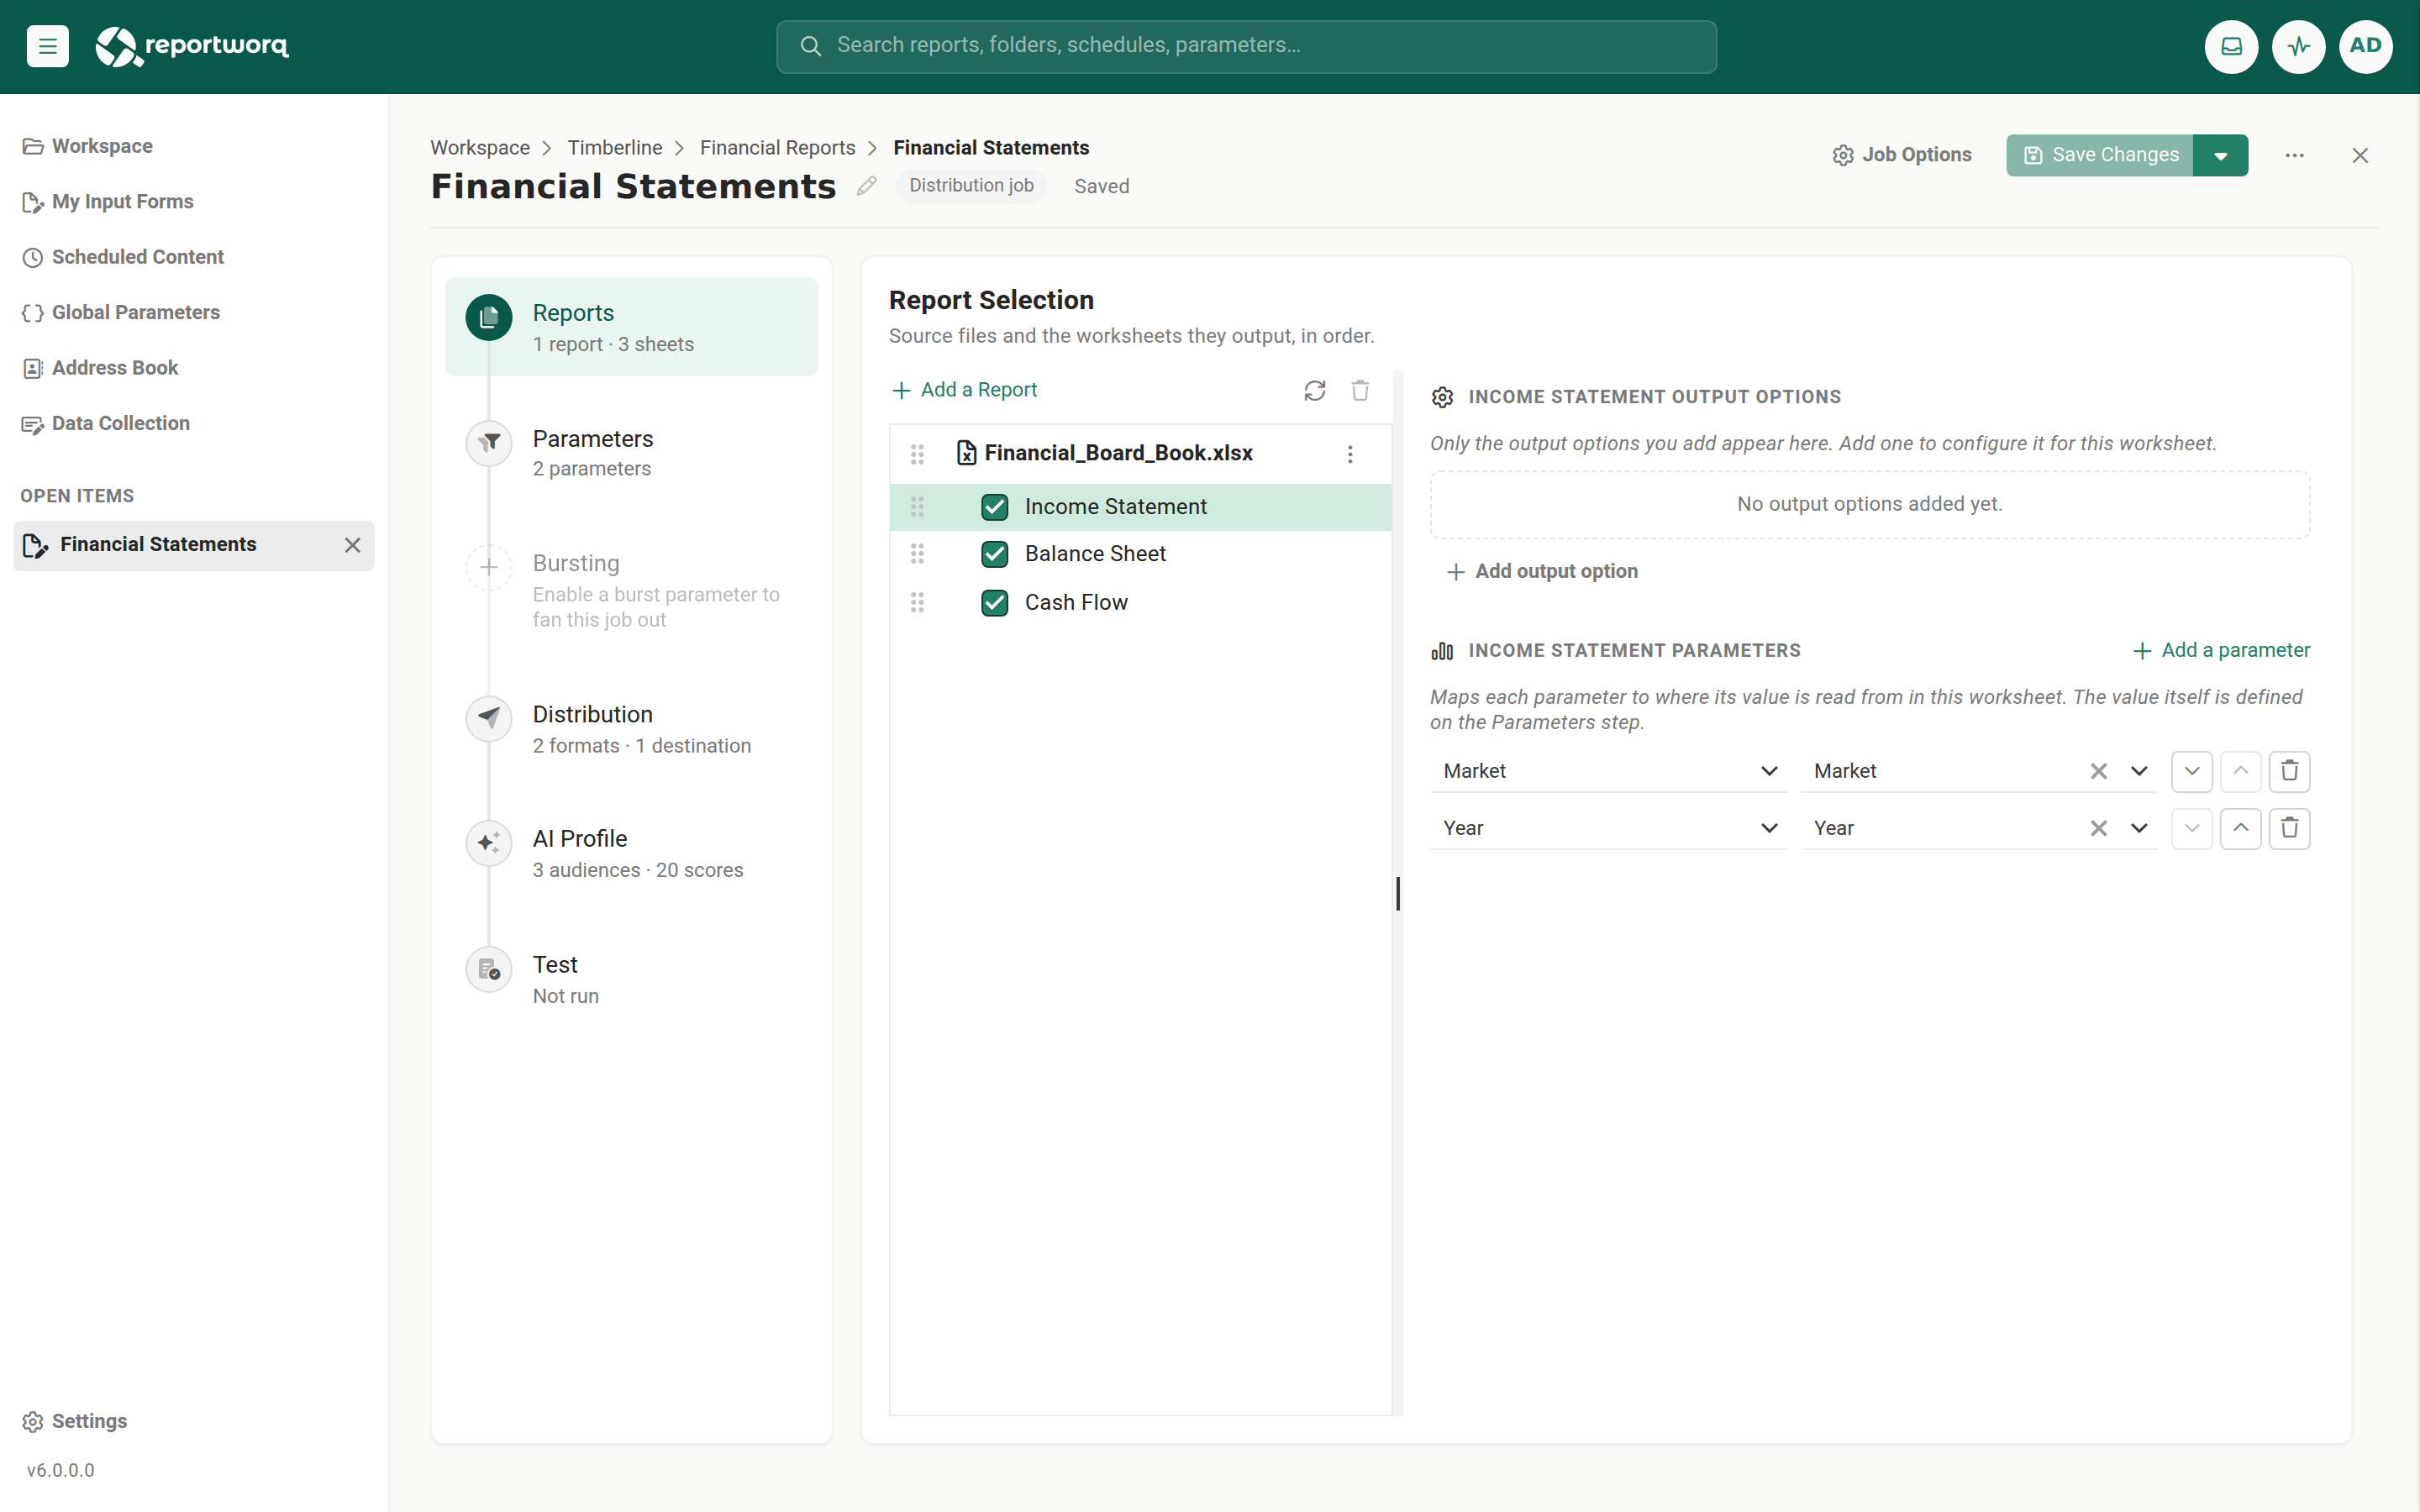
Task: Go to Scheduled Content
Action: tap(123, 257)
